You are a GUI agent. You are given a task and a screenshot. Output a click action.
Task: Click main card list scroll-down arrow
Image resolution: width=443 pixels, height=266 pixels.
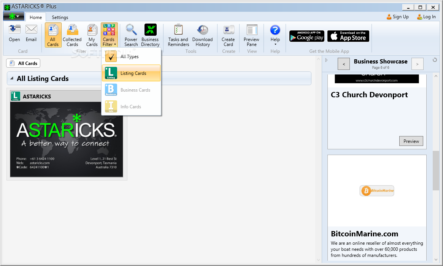tap(318, 260)
